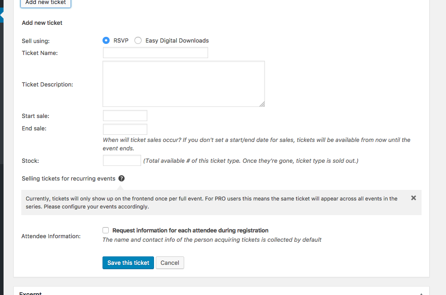Enable the request attendee information checkbox
Viewport: 446px width, 295px height.
pyautogui.click(x=106, y=230)
